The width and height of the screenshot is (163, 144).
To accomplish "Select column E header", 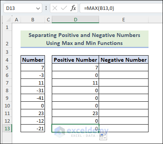I will 123,20.
